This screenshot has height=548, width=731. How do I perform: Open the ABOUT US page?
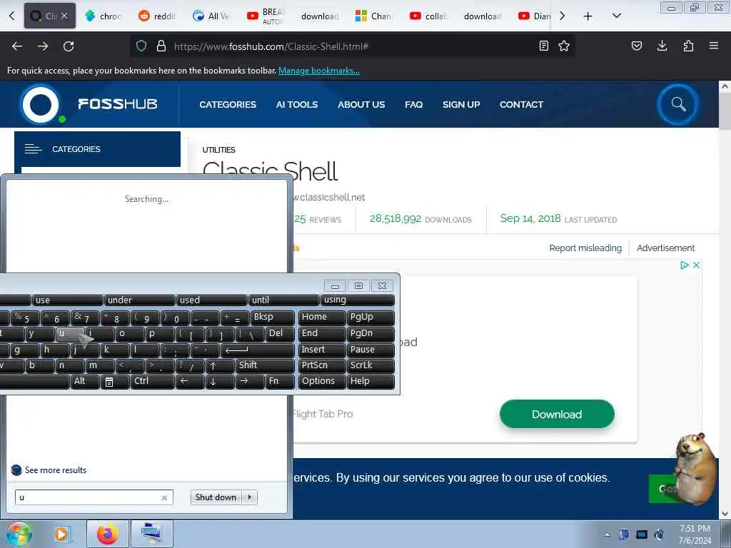(x=361, y=104)
